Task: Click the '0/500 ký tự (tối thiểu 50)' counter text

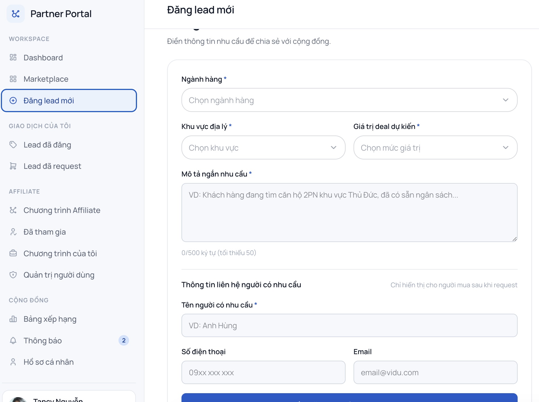Action: click(219, 253)
